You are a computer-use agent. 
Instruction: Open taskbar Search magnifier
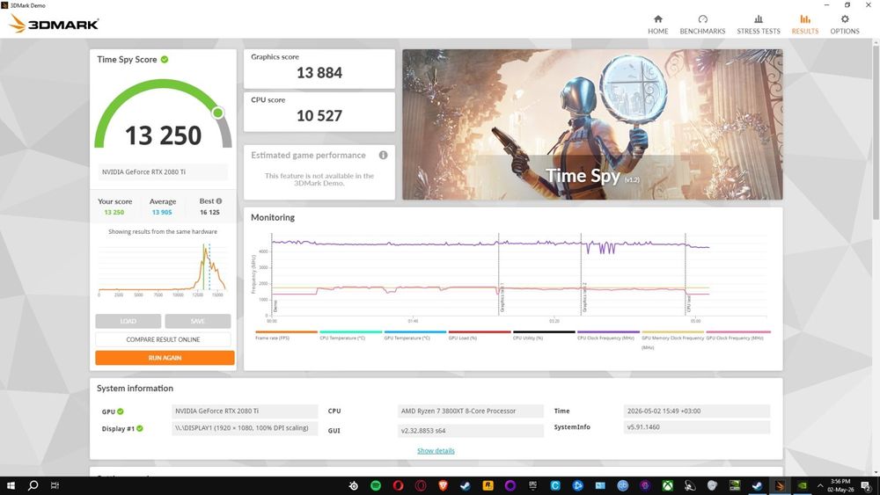[33, 485]
